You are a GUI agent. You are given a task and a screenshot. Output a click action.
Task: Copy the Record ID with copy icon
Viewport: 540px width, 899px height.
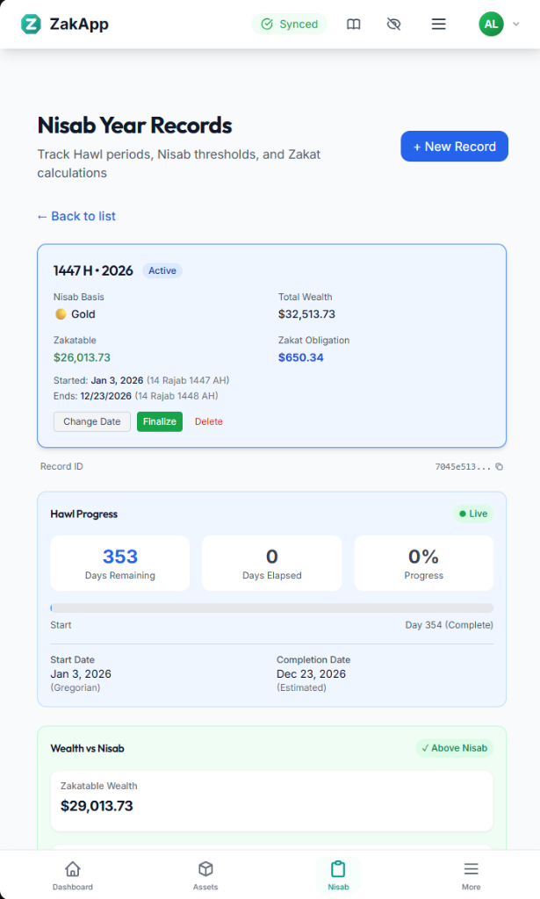coord(500,467)
